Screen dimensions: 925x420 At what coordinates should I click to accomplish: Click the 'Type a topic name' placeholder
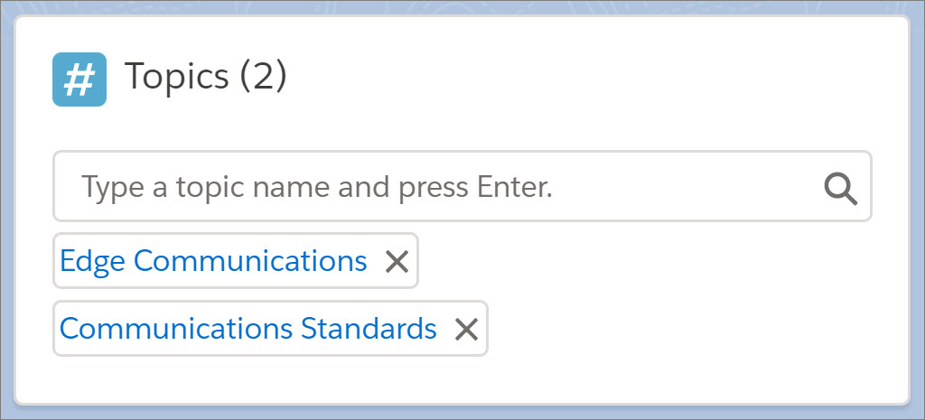(316, 187)
